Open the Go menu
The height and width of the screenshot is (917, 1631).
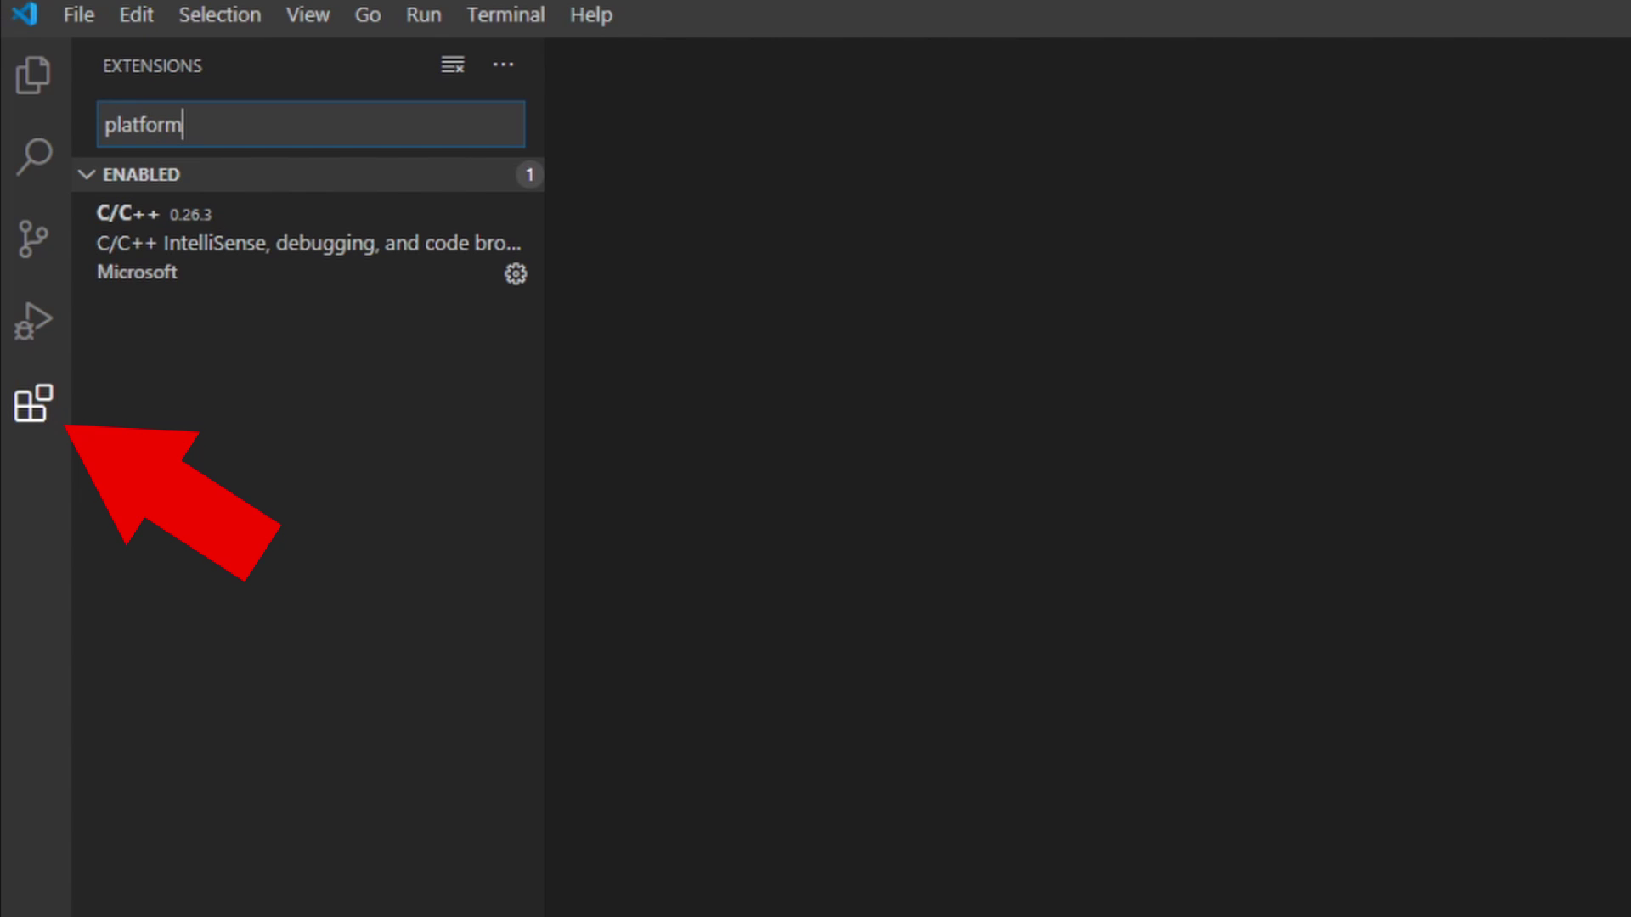367,14
